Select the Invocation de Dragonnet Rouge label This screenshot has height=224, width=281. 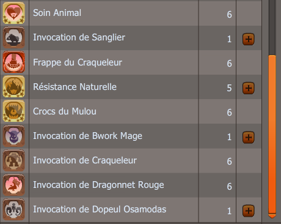98,185
